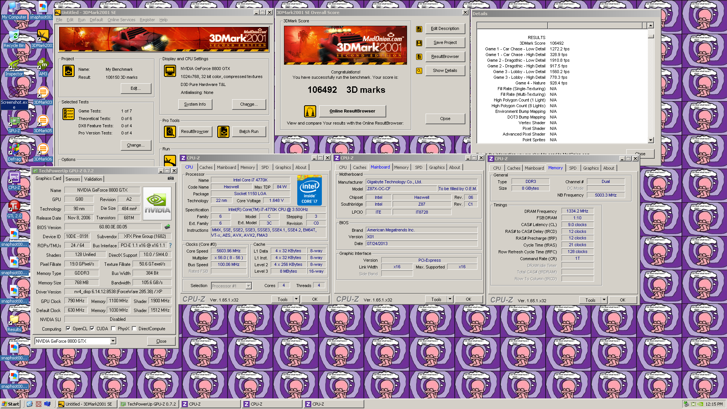Click the Details window scroll up arrow
Viewport: 727px width, 409px height.
tap(651, 26)
